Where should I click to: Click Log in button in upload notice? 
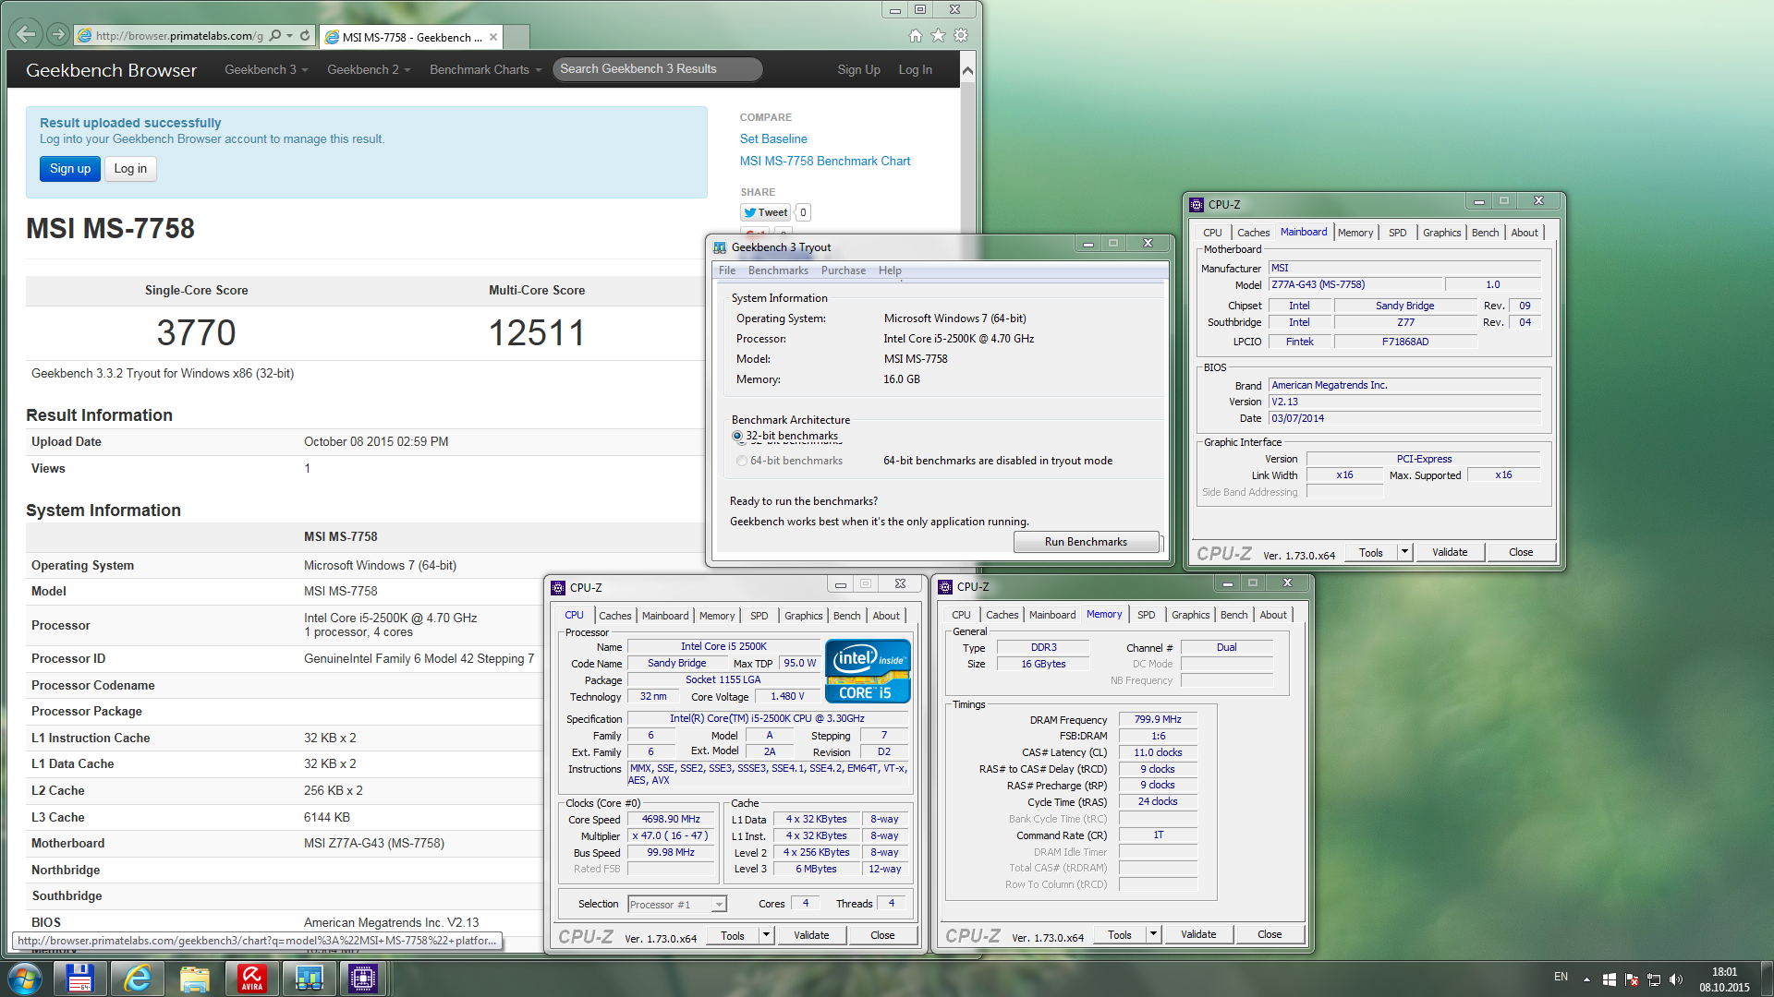click(x=130, y=169)
